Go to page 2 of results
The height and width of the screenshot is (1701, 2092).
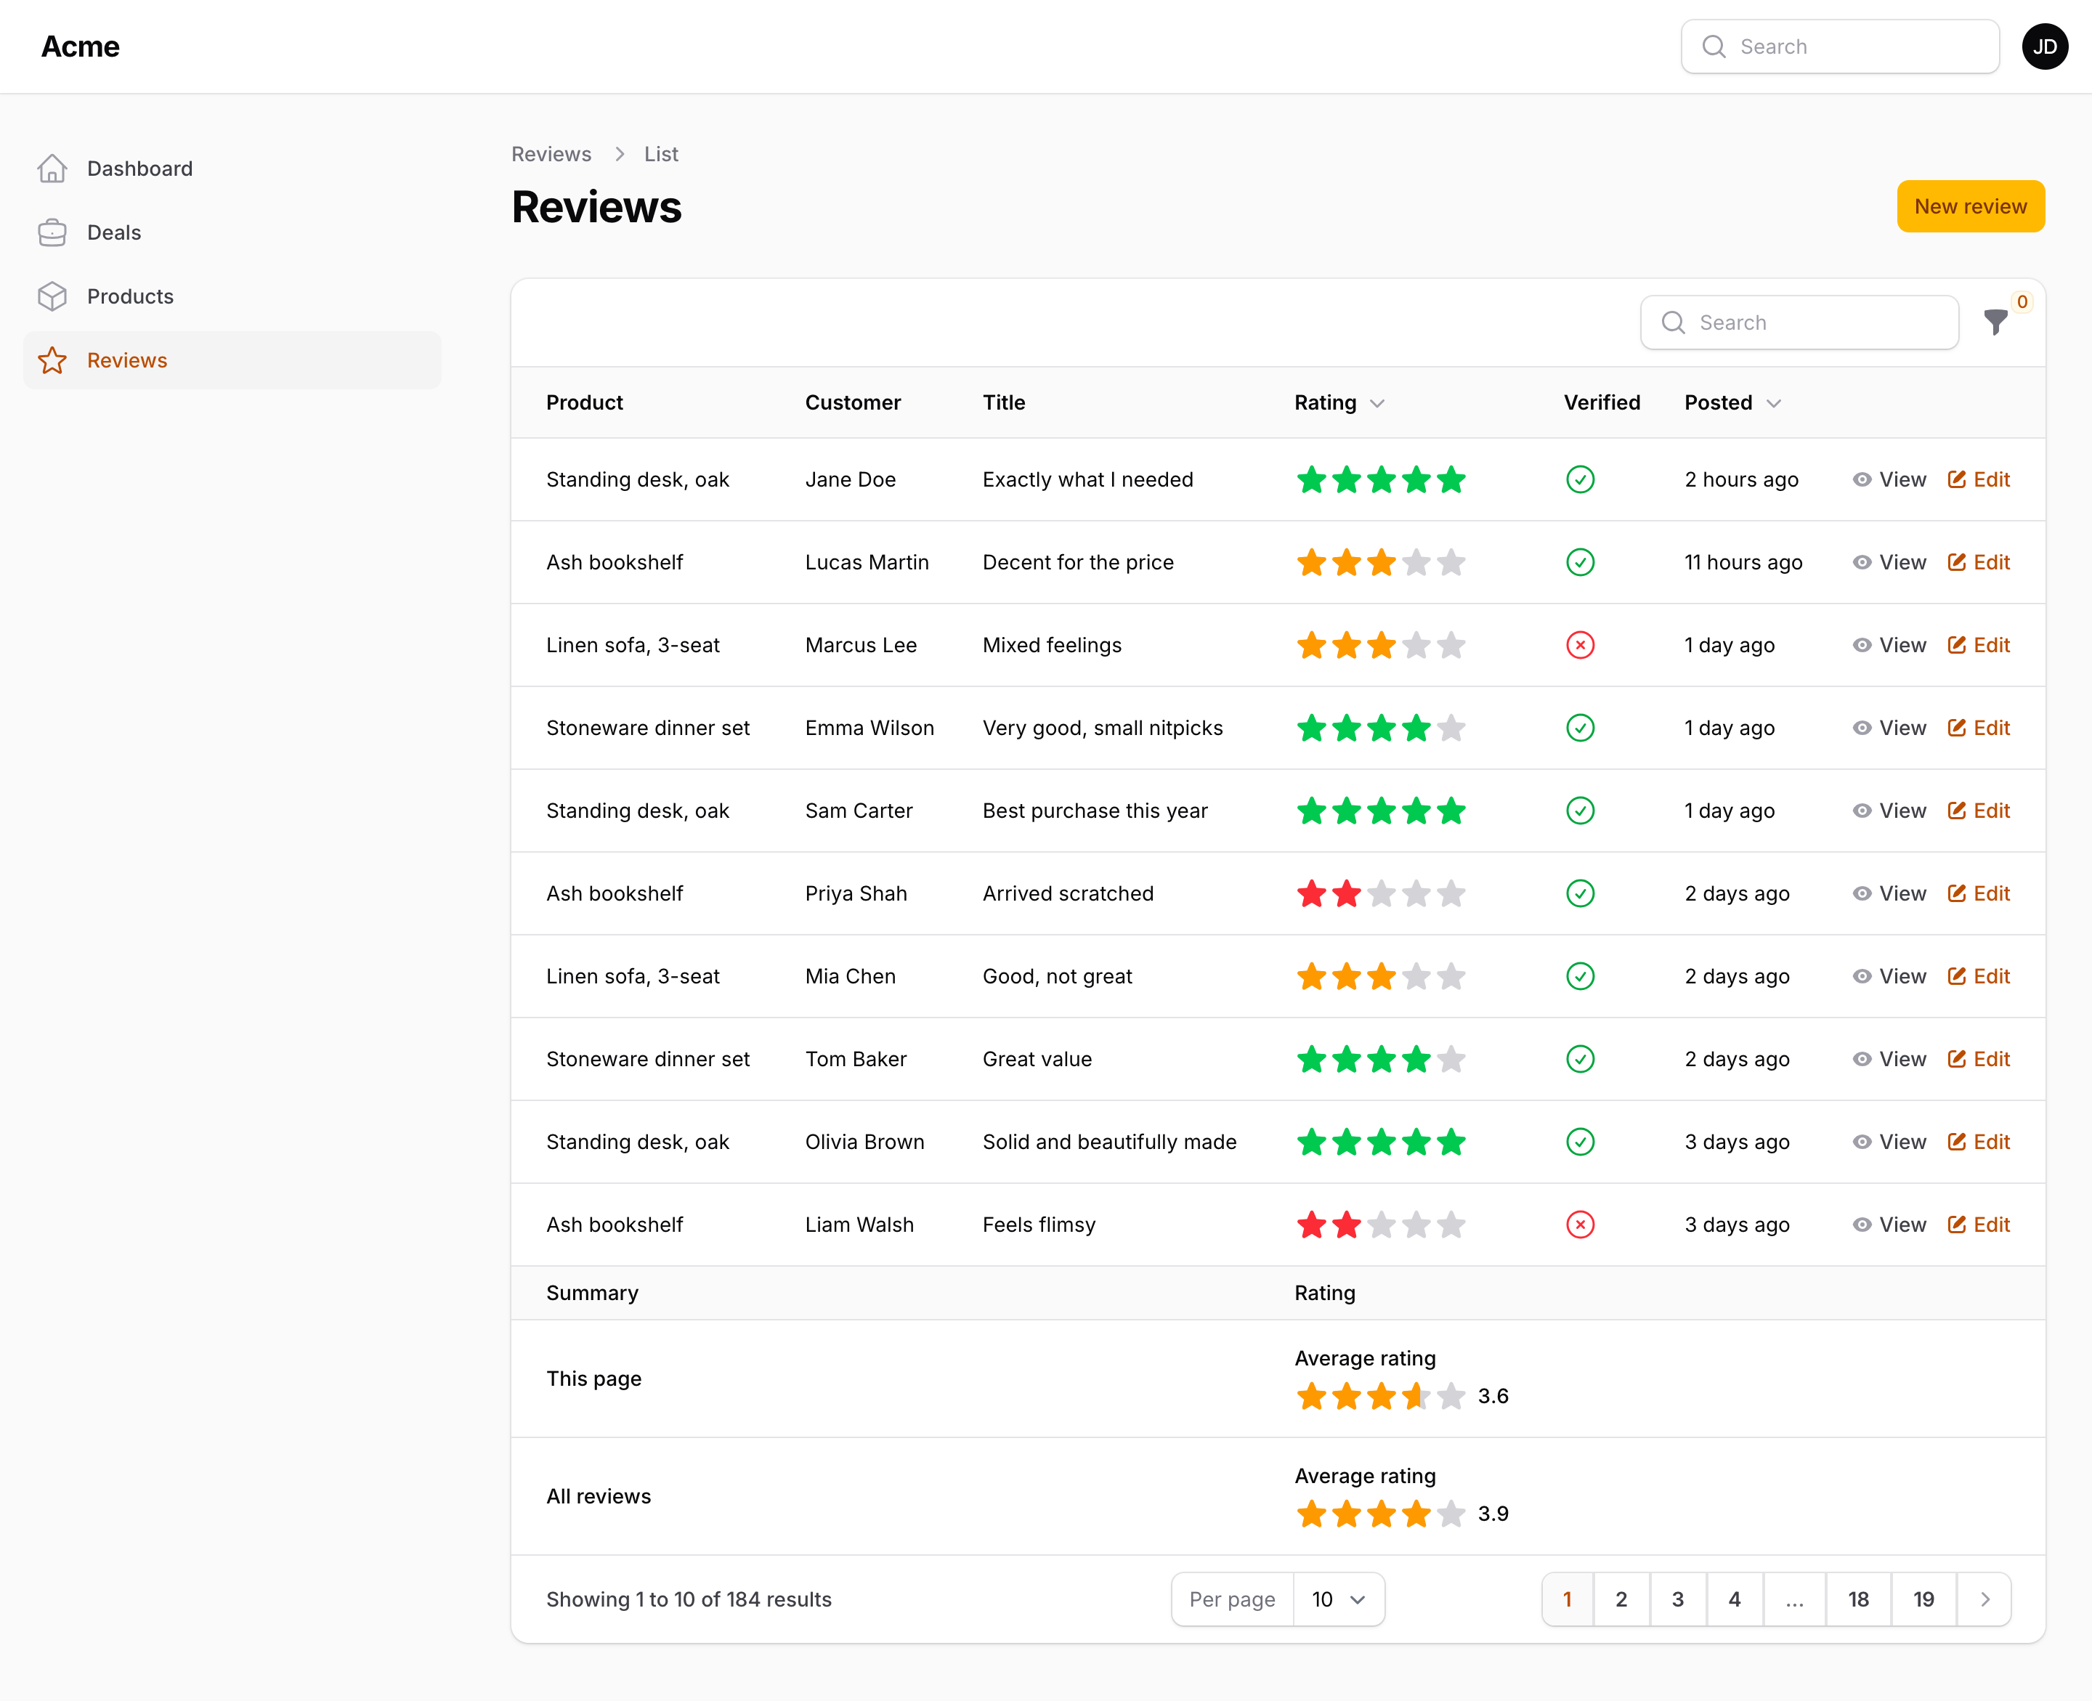(x=1621, y=1600)
